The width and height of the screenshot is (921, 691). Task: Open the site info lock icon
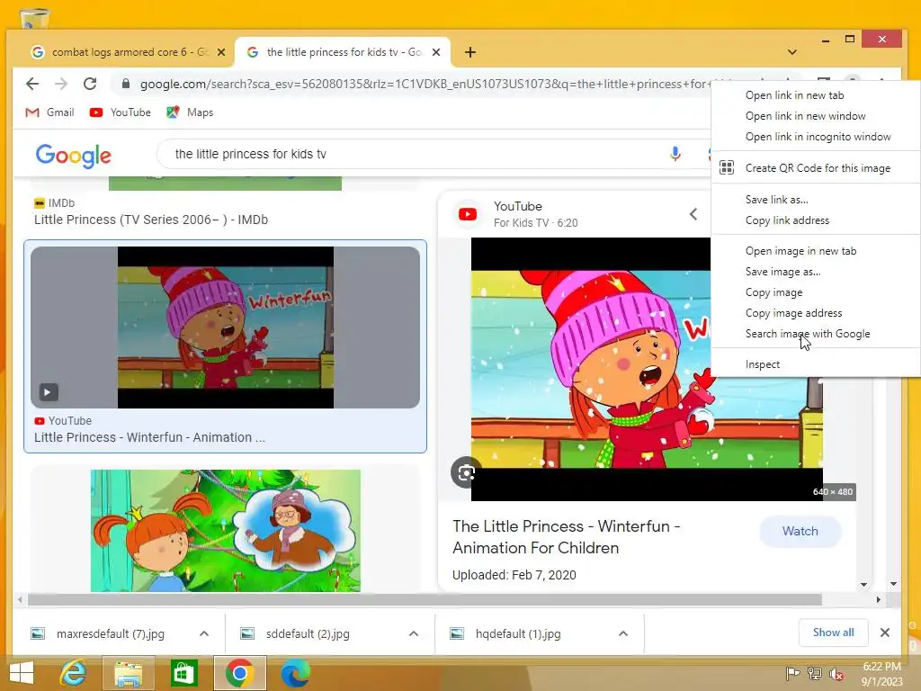click(x=125, y=84)
